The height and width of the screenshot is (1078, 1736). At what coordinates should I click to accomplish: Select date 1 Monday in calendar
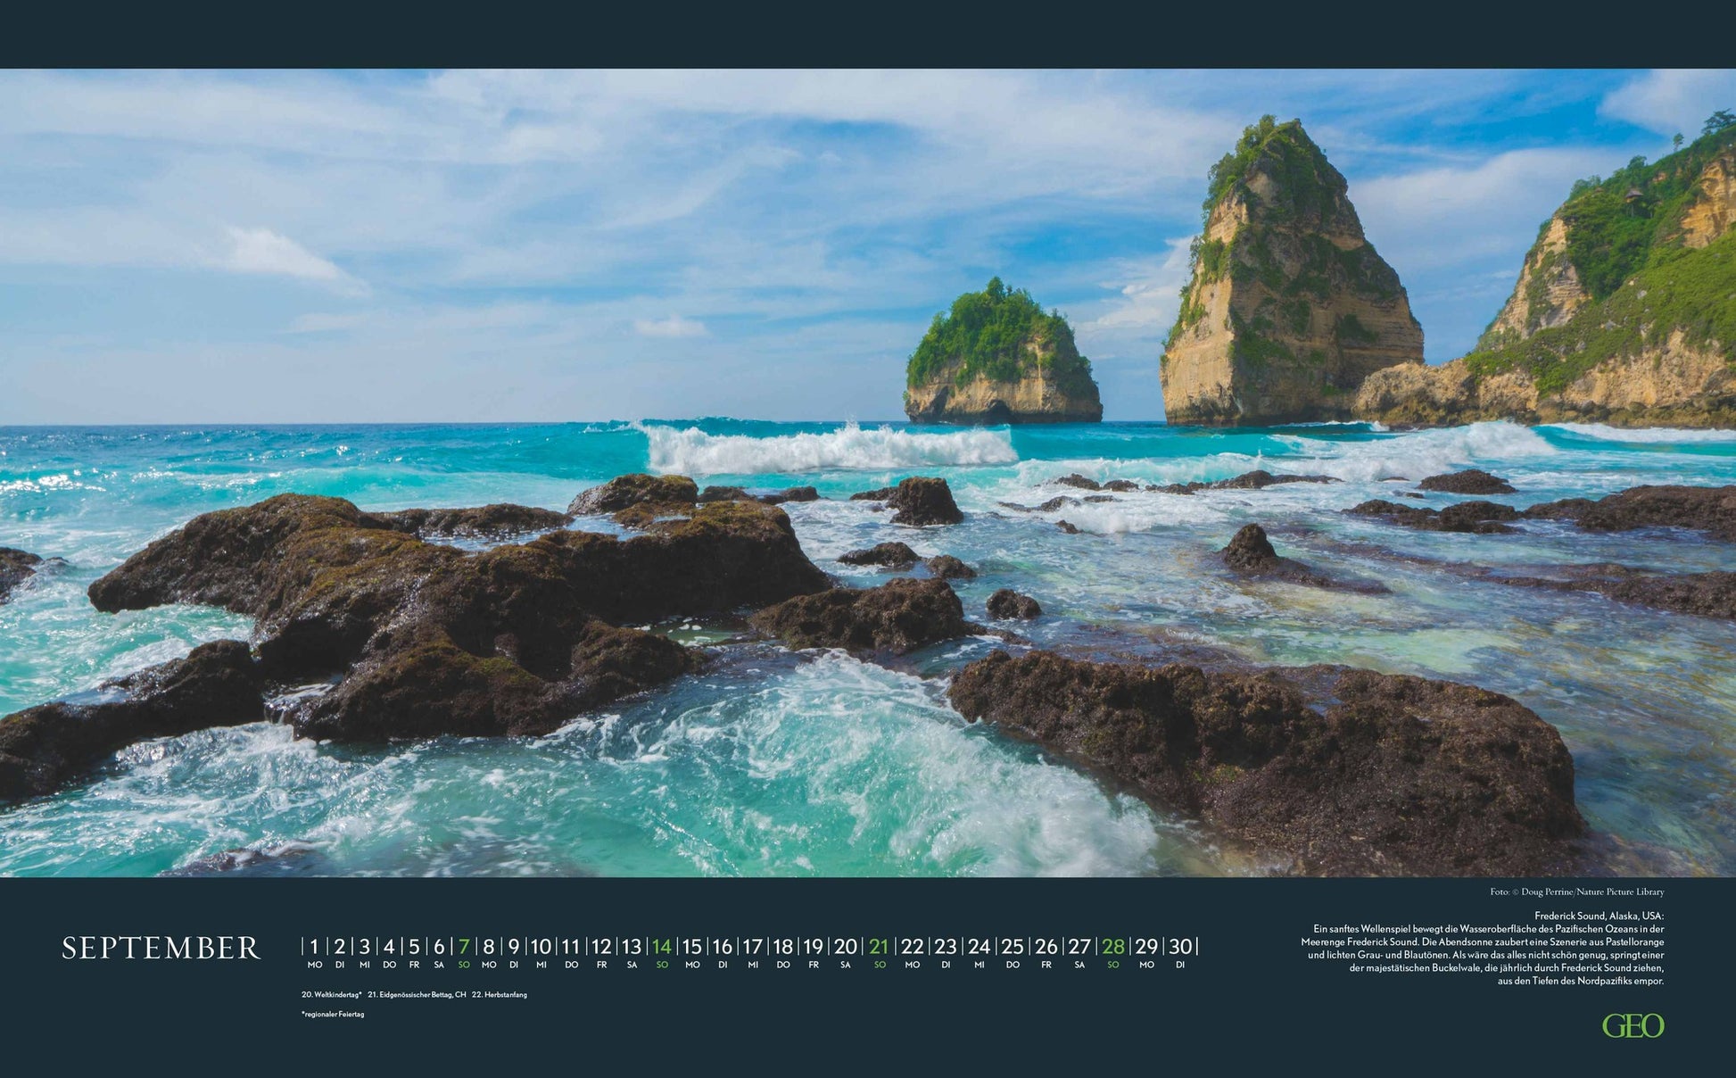tap(314, 948)
